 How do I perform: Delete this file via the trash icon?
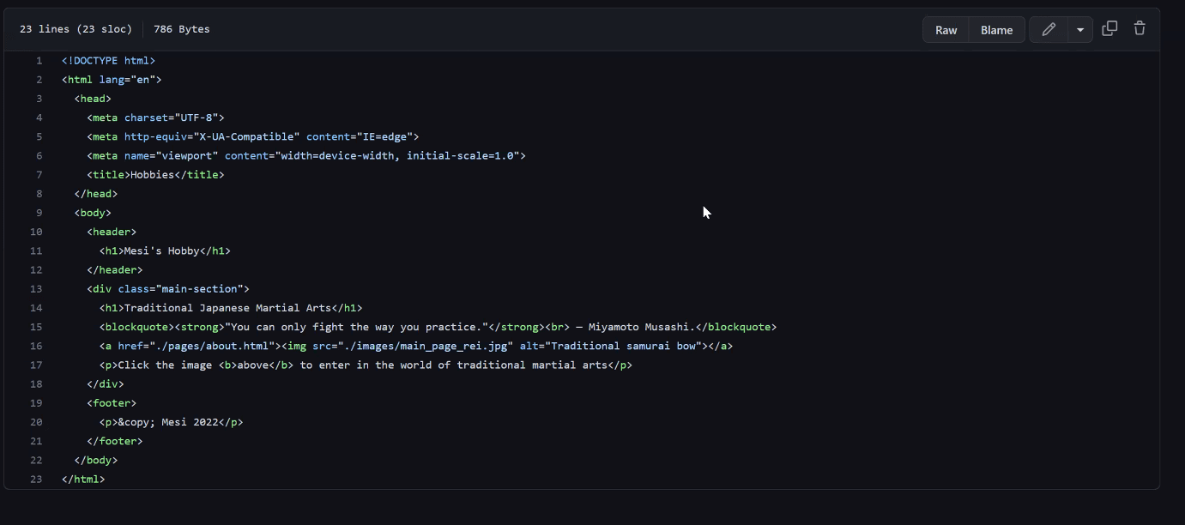point(1140,28)
